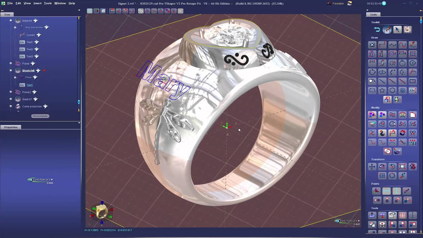
Task: Toggle visibility of Text2 in Sketch5
Action: 37,49
